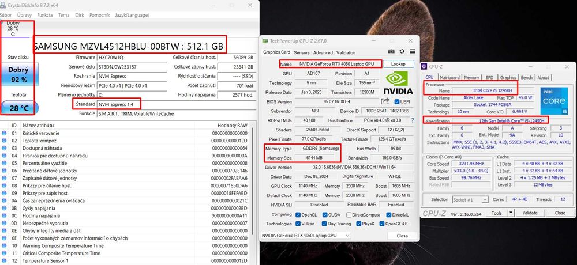
Task: Click the Close button in CPU-Z
Action: pos(560,213)
